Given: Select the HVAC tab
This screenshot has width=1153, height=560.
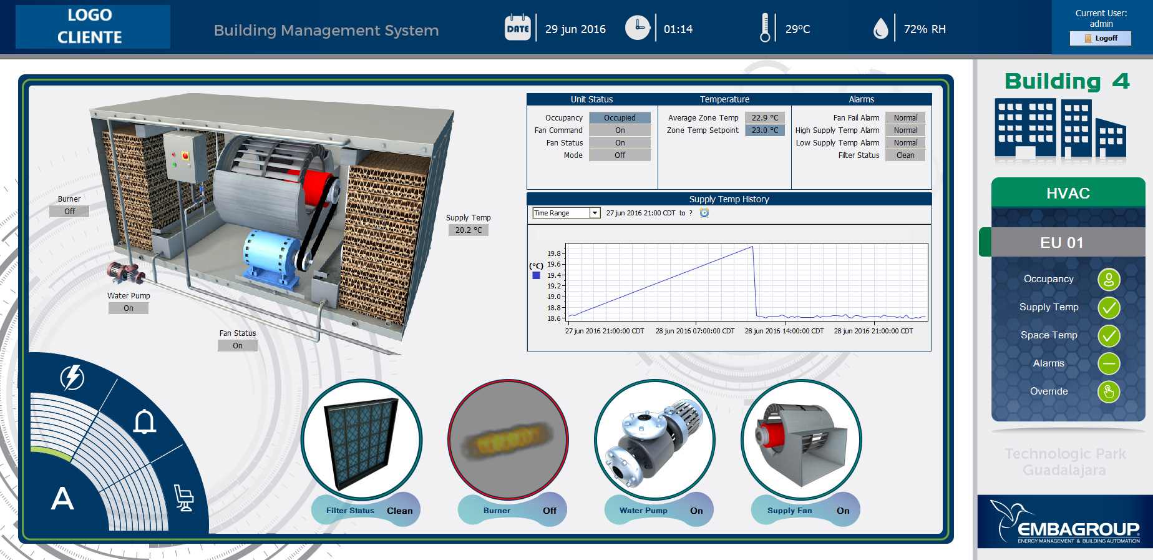Looking at the screenshot, I should (1068, 193).
